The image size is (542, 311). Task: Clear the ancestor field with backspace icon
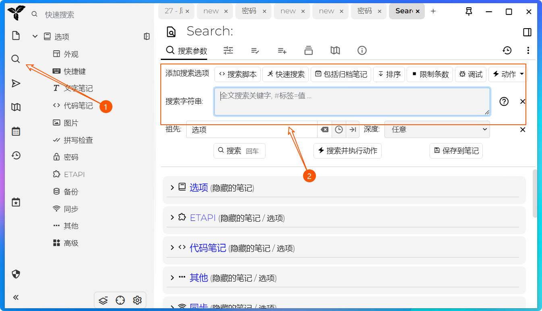tap(324, 130)
